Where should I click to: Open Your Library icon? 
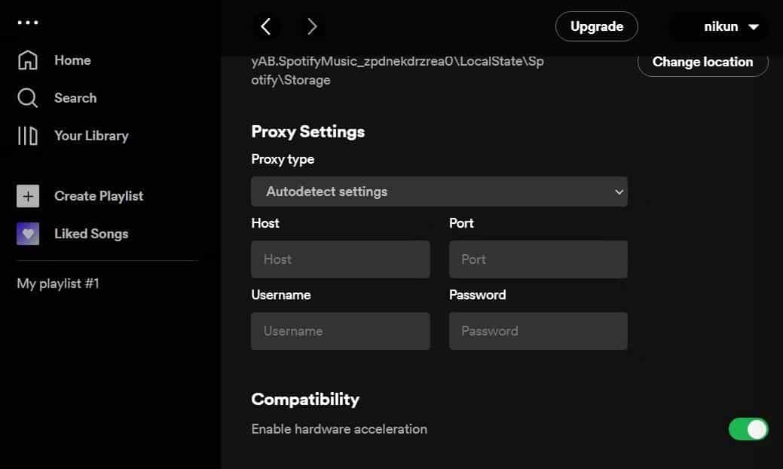tap(28, 136)
